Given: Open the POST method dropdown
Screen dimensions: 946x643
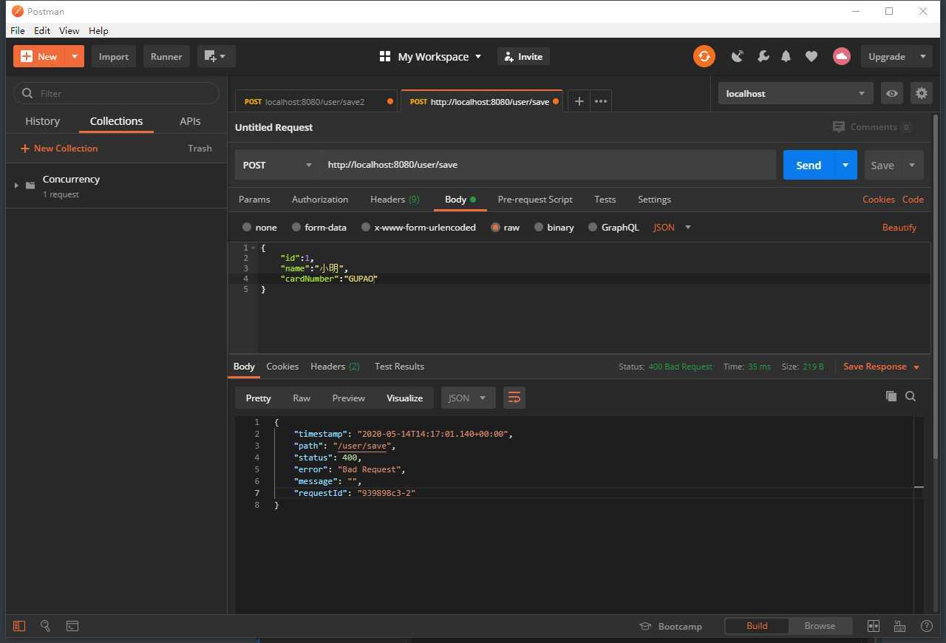Looking at the screenshot, I should (277, 165).
